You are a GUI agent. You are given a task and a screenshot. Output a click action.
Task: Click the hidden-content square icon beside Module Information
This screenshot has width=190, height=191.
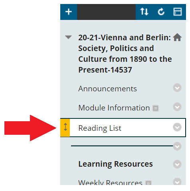tap(155, 108)
